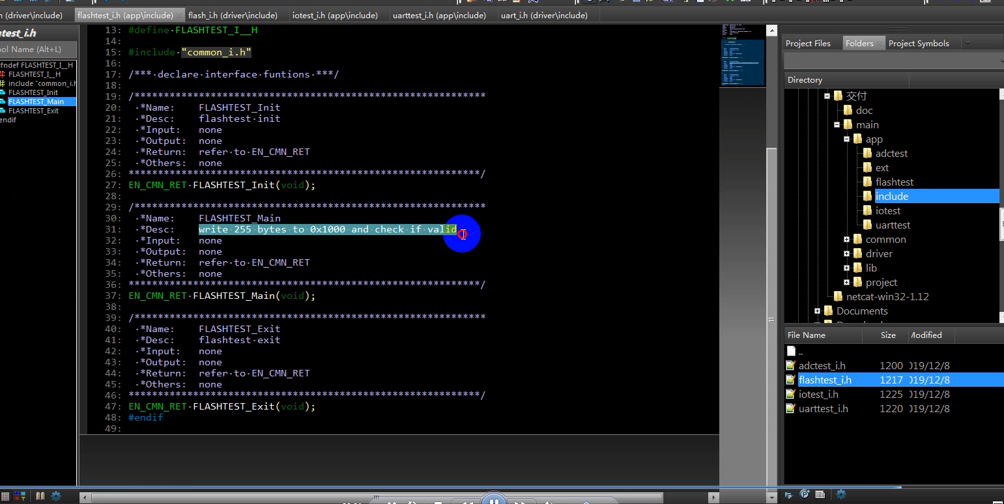The width and height of the screenshot is (1004, 504).
Task: Select the include folder icon
Action: (x=867, y=196)
